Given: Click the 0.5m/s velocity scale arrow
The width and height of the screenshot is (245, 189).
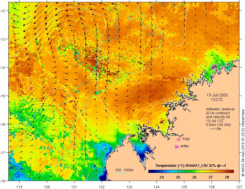Looking at the screenshot, I should point(215,129).
